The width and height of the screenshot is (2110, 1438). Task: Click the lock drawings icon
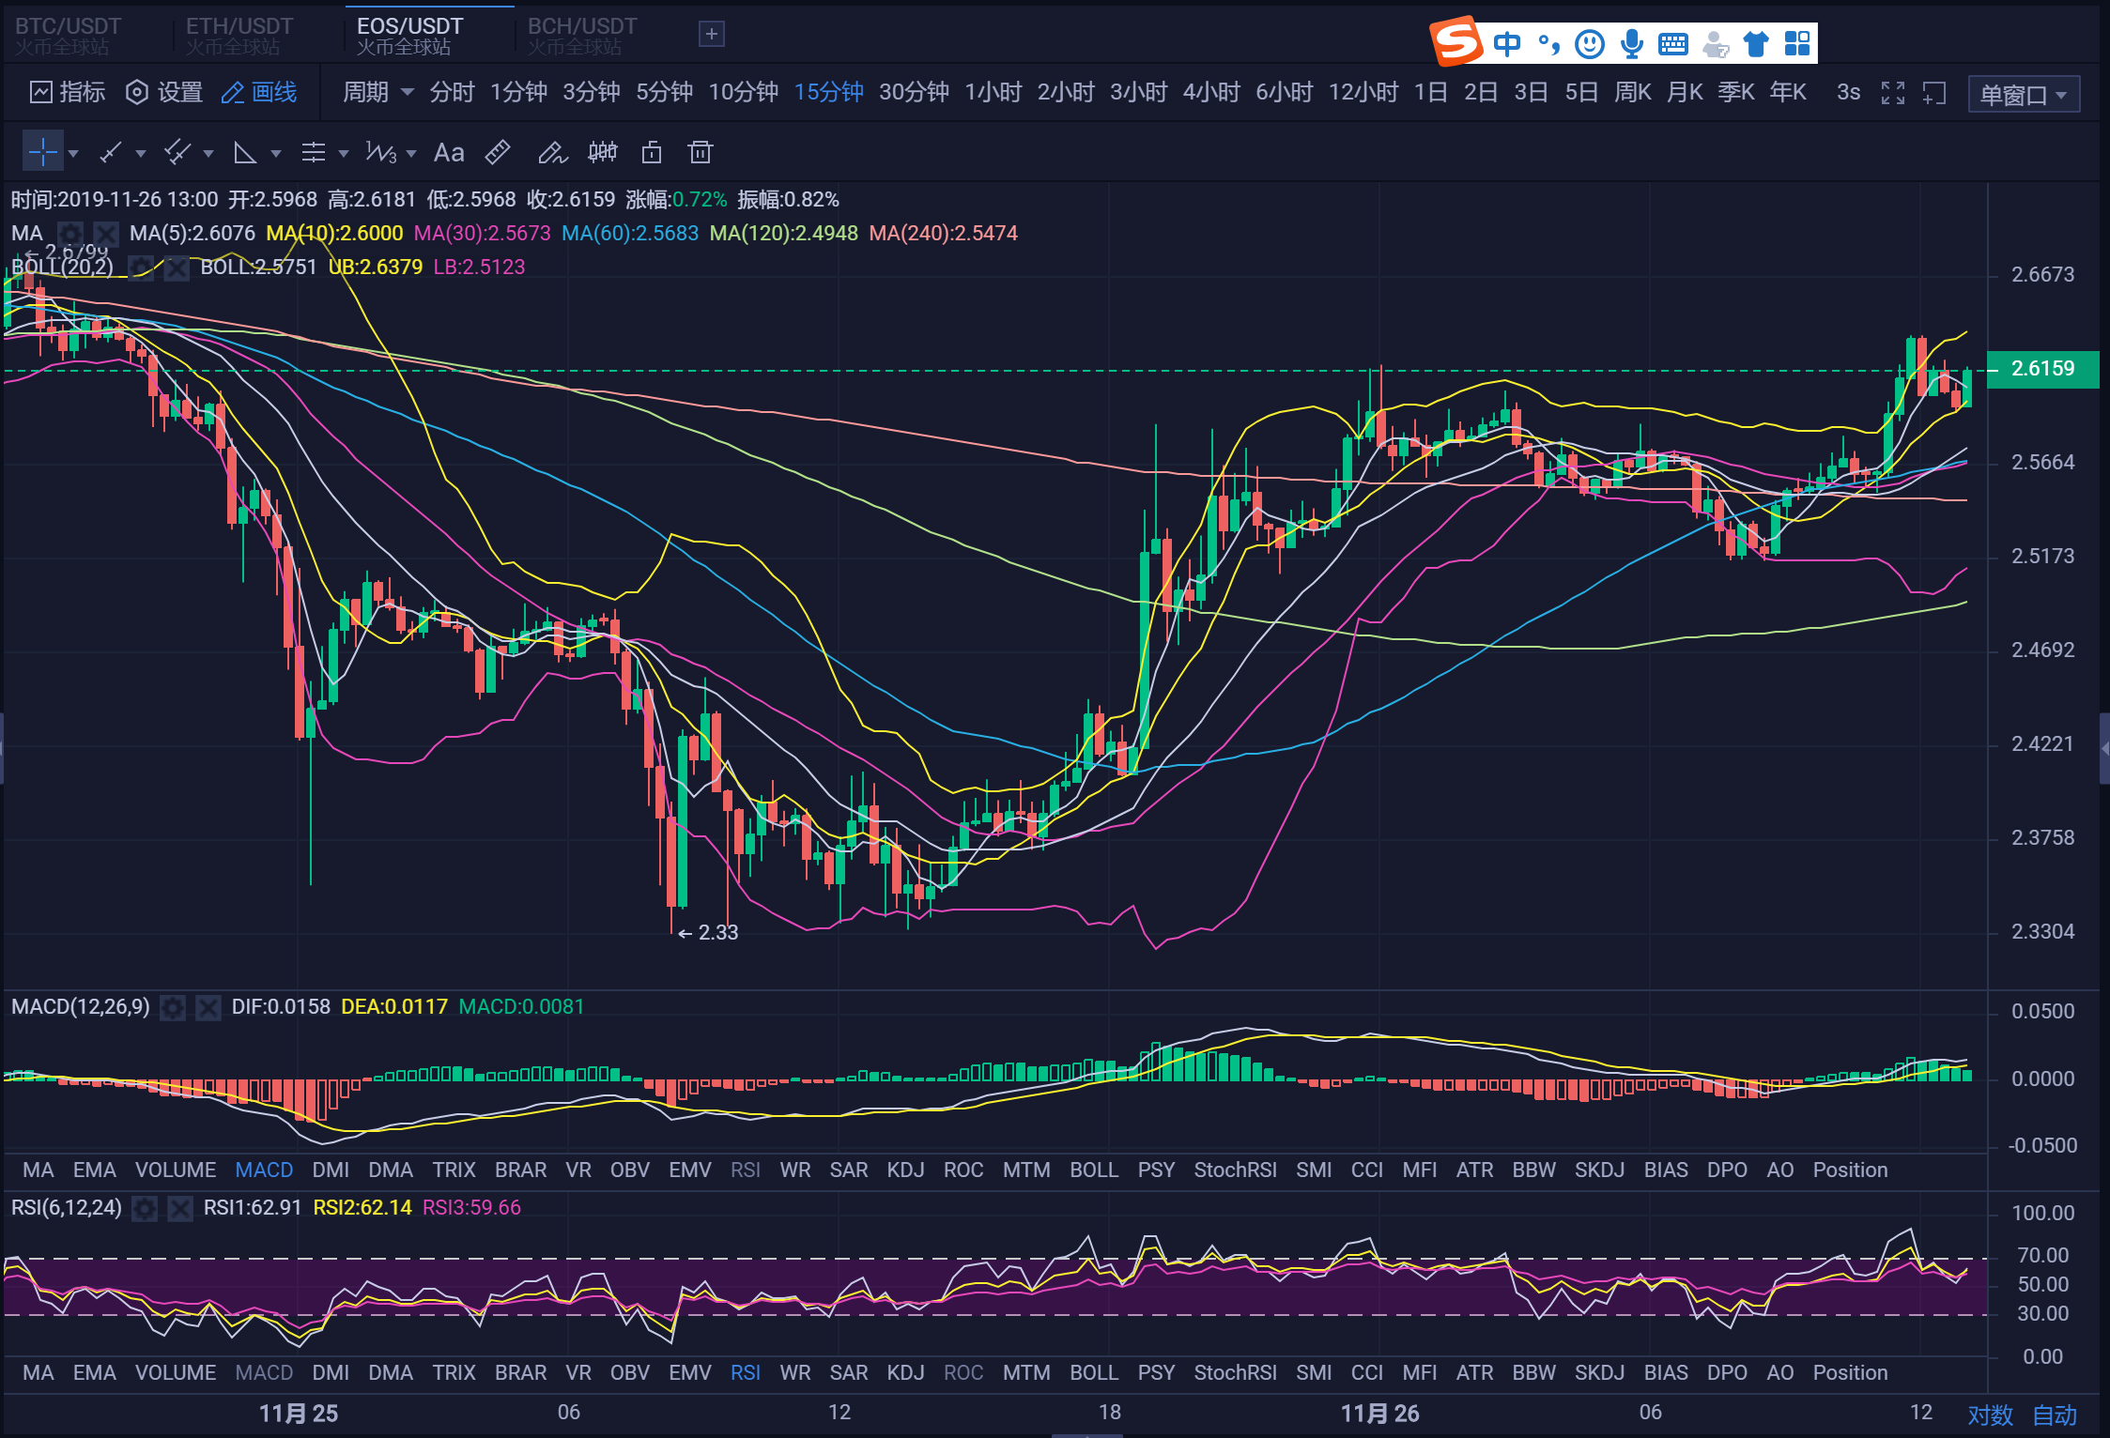(652, 152)
